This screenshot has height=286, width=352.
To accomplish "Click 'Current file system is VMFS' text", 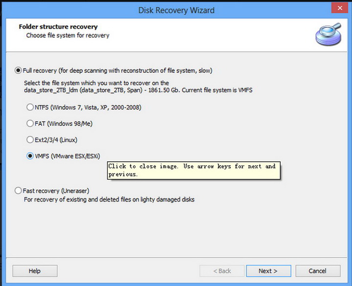I will pos(216,90).
